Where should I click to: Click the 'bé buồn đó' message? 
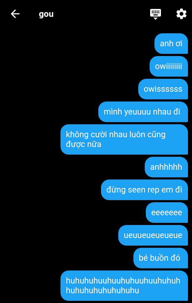coord(161,258)
